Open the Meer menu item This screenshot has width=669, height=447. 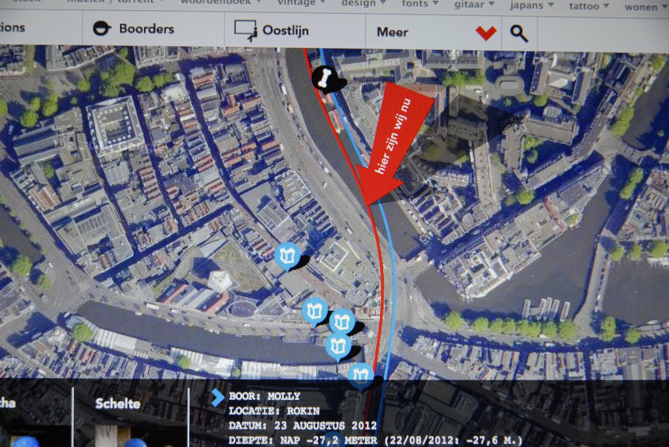[392, 32]
